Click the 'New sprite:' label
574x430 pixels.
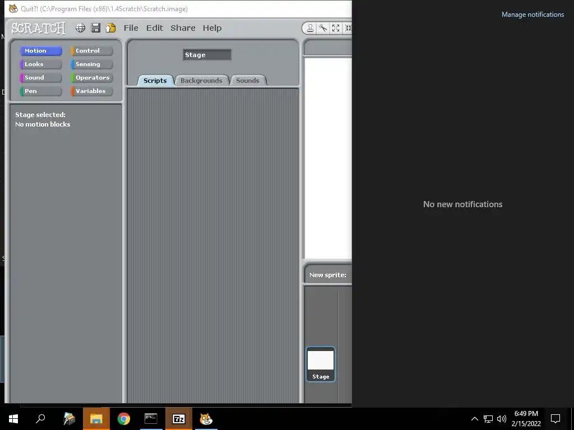tap(327, 275)
